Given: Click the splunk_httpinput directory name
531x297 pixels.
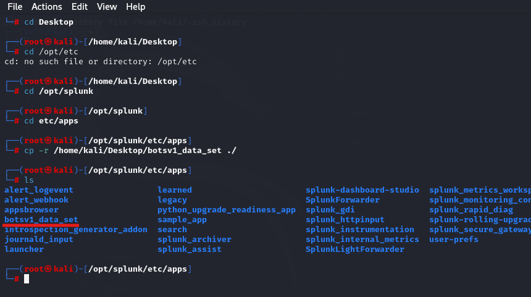Looking at the screenshot, I should 345,220.
